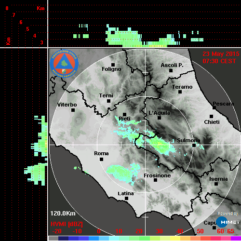Click the Protezione Civile Abruzzo logo
This screenshot has height=241, width=241.
[x=64, y=64]
